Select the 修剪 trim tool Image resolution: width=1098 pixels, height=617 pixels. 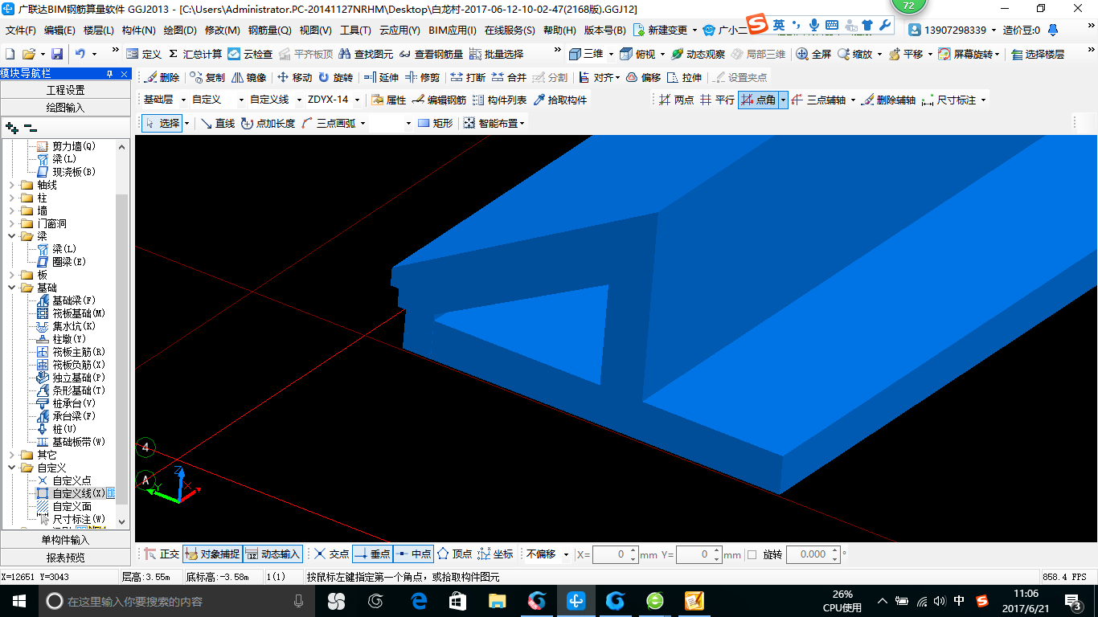(x=423, y=77)
